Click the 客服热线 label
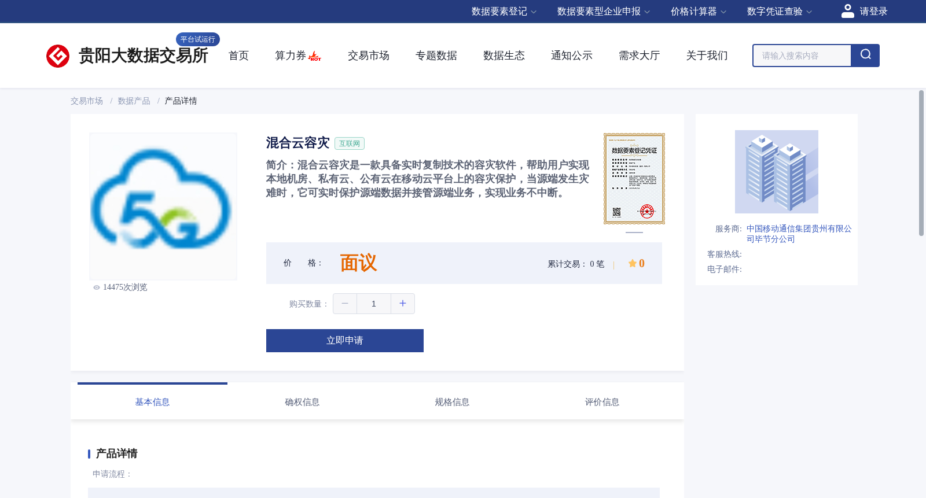This screenshot has width=926, height=498. 725,254
